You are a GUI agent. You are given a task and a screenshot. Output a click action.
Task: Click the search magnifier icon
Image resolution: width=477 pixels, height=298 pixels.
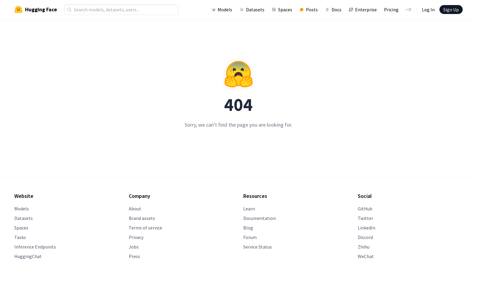point(69,10)
